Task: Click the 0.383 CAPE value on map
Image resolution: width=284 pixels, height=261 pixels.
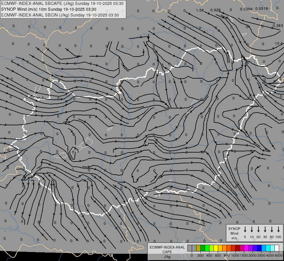Action: 278,26
